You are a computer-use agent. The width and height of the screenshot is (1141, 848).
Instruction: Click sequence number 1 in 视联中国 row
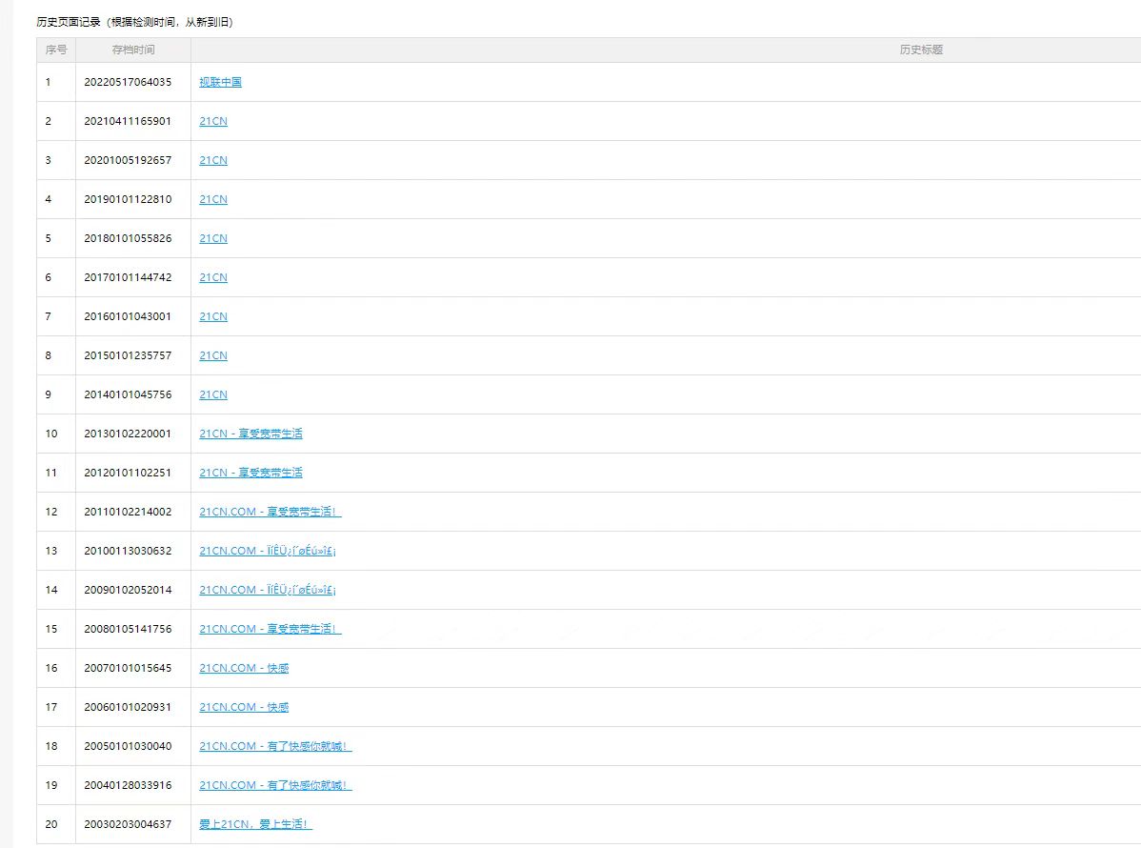[48, 82]
